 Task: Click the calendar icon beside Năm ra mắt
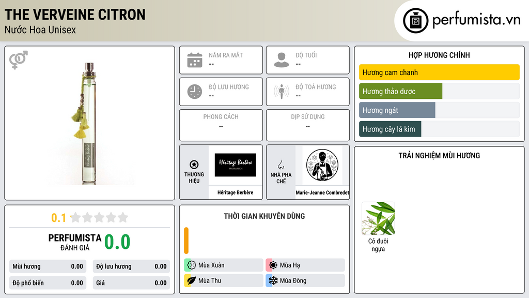[195, 60]
